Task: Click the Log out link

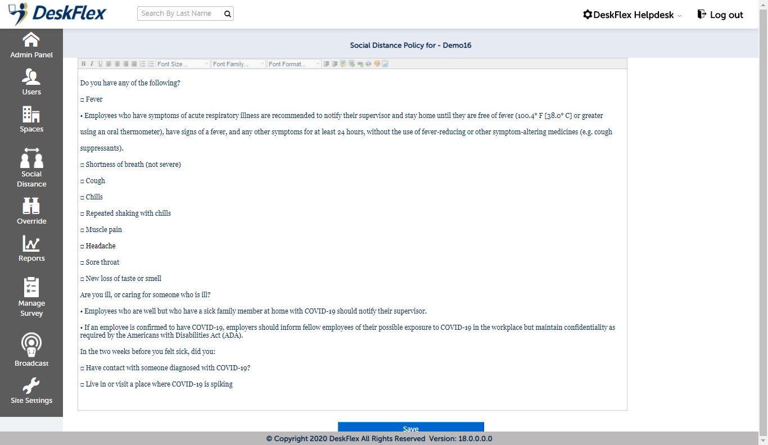Action: [720, 15]
